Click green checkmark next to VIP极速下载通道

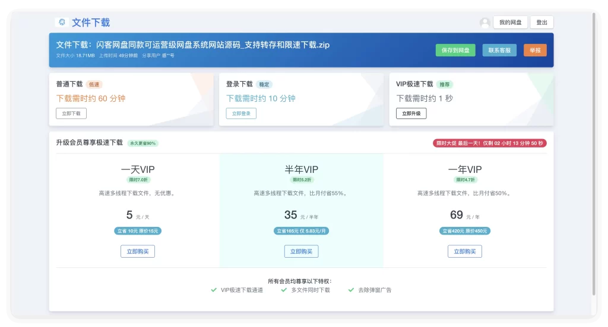(214, 290)
